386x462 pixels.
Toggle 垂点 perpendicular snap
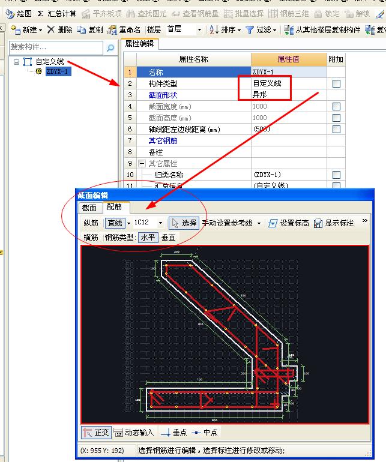(173, 432)
